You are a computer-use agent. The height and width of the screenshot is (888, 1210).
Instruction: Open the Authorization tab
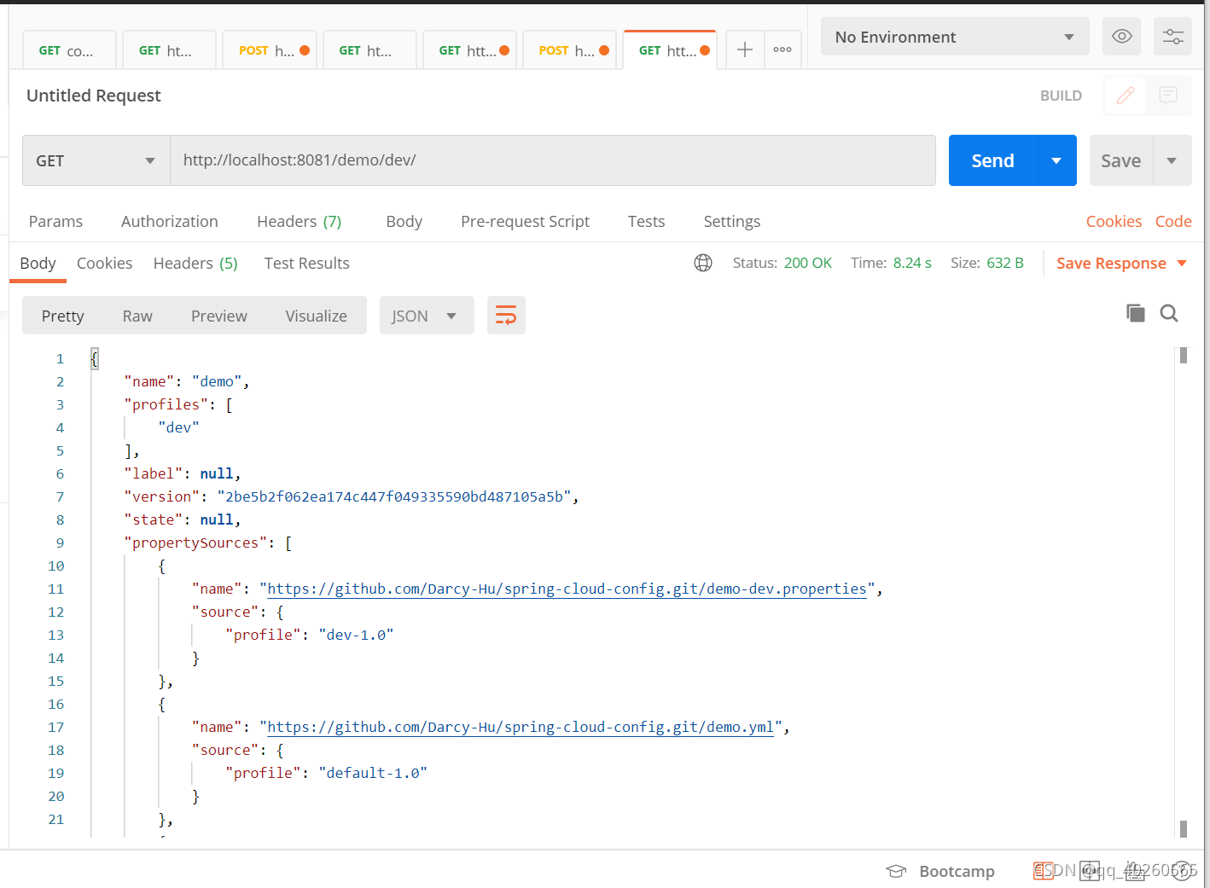click(x=170, y=221)
